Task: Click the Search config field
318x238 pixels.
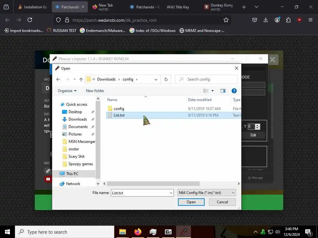Action: click(206, 79)
